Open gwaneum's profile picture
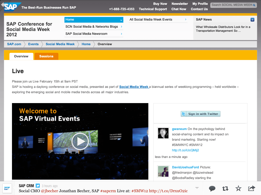This screenshot has width=261, height=195. [163, 133]
